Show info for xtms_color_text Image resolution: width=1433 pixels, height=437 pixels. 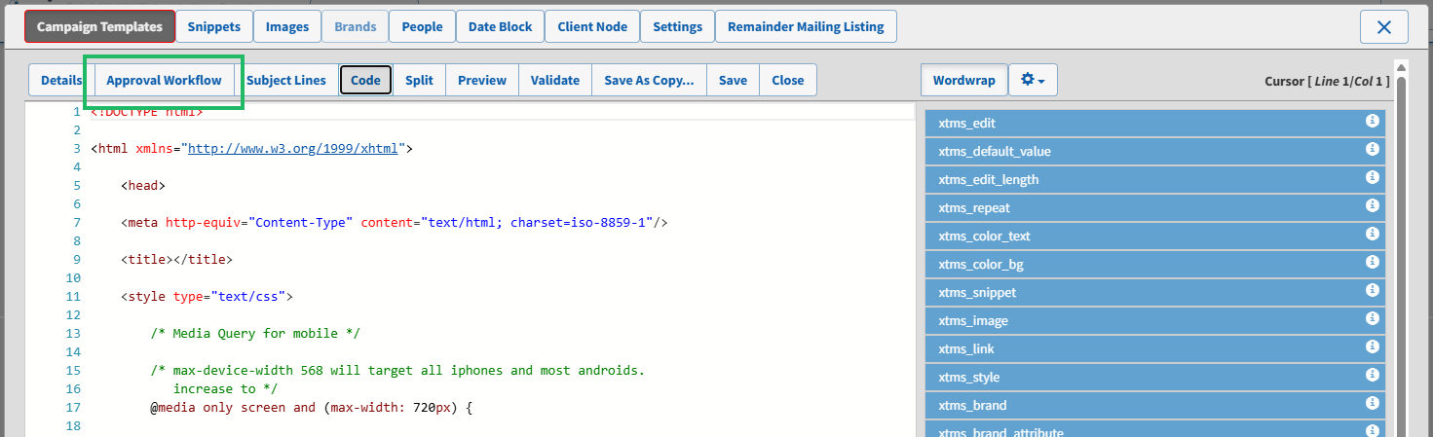[x=1372, y=235]
